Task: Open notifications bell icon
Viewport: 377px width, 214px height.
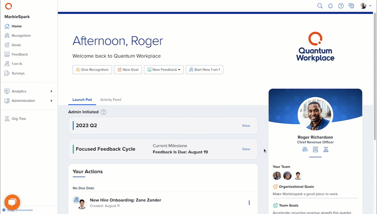Action: [330, 6]
